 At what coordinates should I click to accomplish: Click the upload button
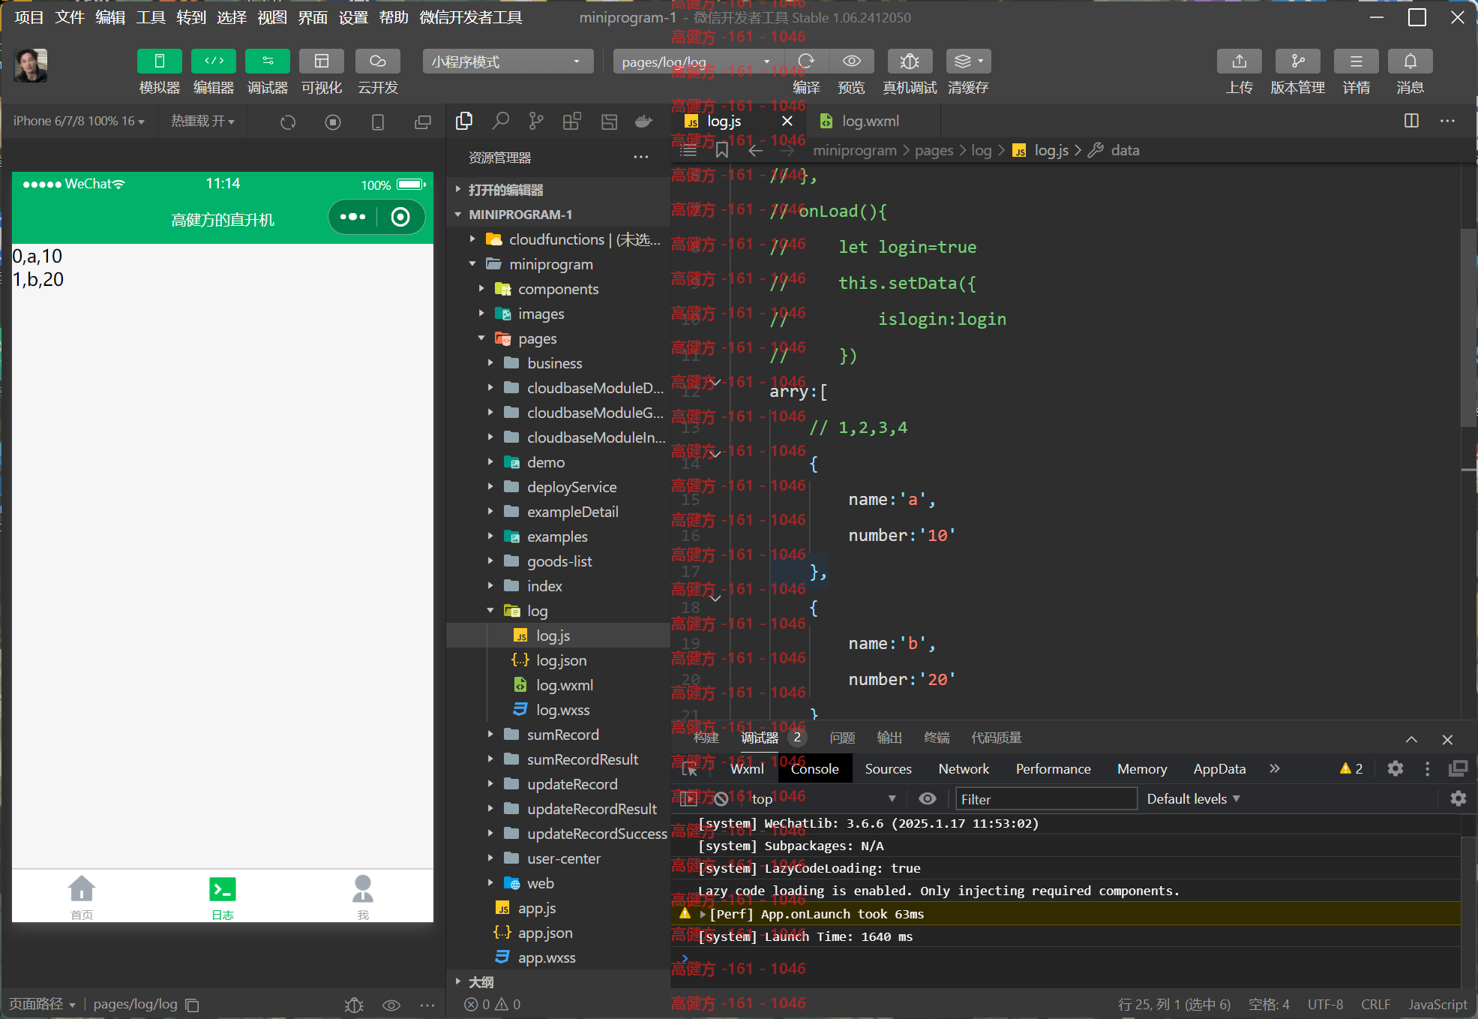pyautogui.click(x=1239, y=62)
